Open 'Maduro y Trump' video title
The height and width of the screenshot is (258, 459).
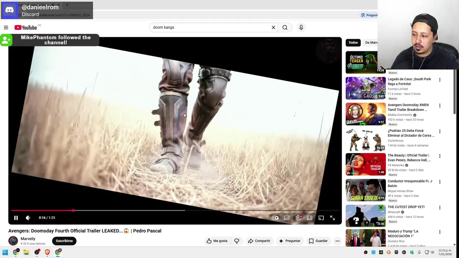(403, 234)
